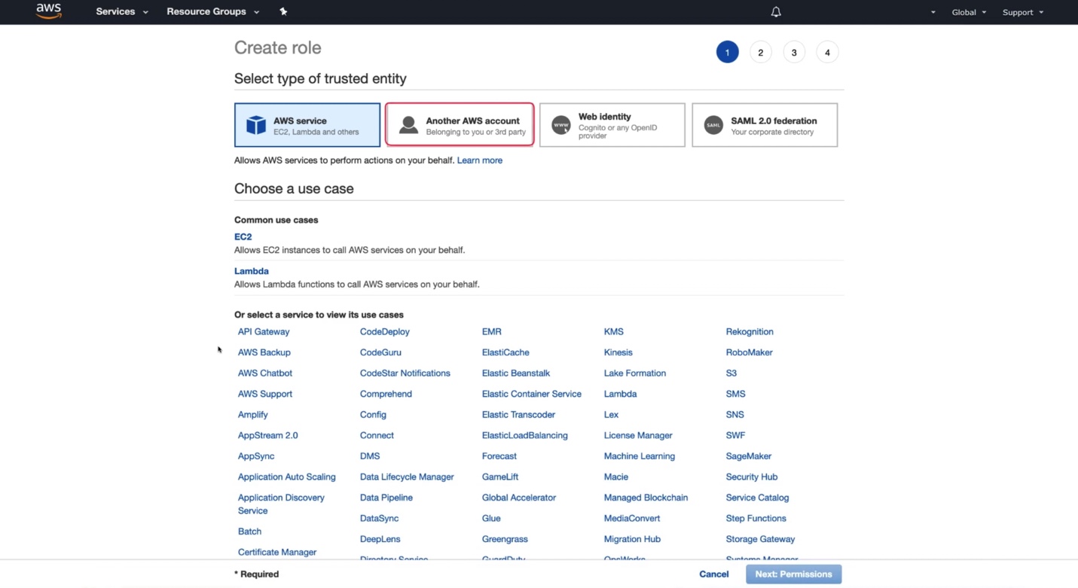
Task: Choose the AWS Support service
Action: [265, 394]
